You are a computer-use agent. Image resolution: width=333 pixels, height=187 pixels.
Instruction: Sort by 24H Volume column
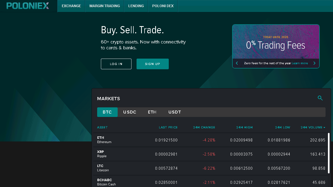tap(313, 127)
